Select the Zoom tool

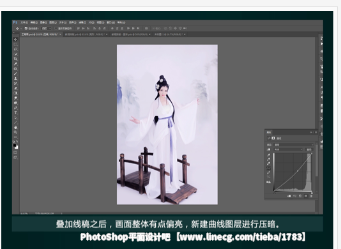coord(15,132)
